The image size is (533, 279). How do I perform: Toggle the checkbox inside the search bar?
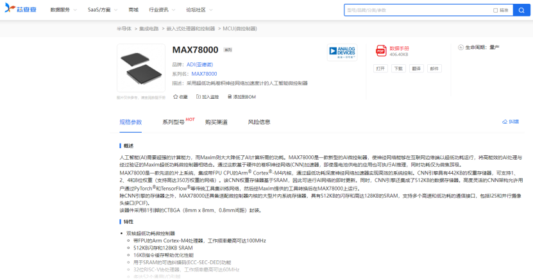point(495,10)
